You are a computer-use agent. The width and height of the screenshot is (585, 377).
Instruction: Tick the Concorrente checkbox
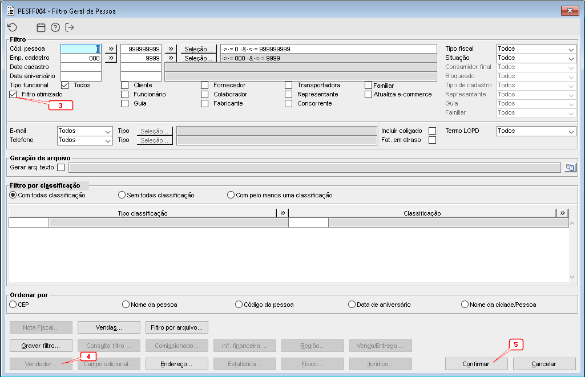[x=288, y=104]
